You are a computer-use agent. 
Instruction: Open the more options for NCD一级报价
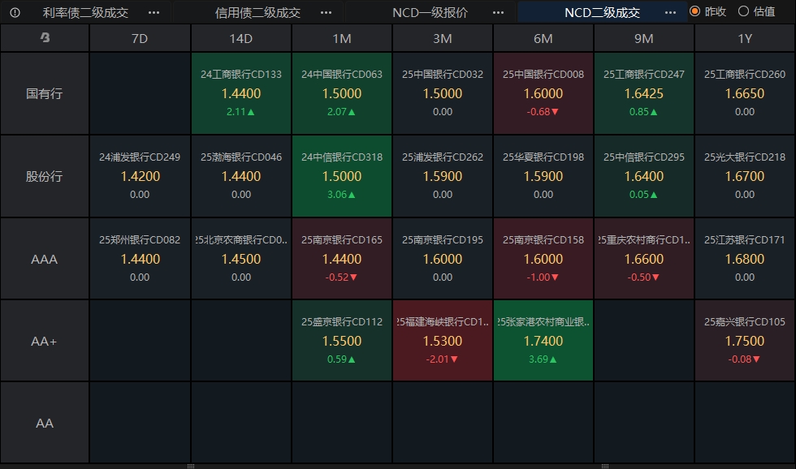point(499,13)
